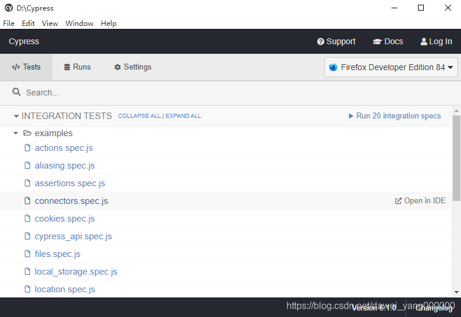This screenshot has height=317, width=461.
Task: Click the file icon beside local_storage.spec.js
Action: (27, 271)
